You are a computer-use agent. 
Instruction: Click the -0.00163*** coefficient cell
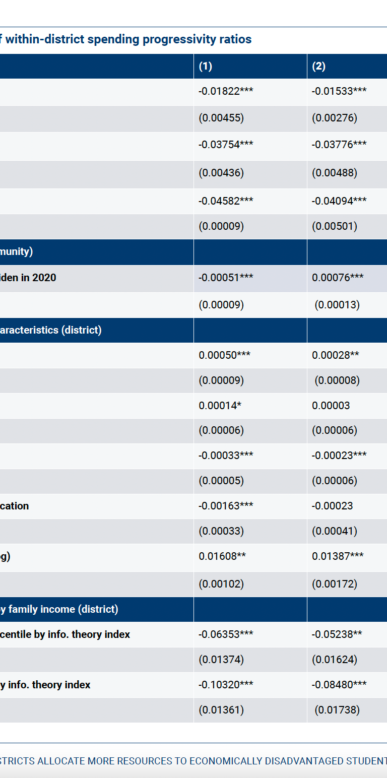pyautogui.click(x=226, y=506)
